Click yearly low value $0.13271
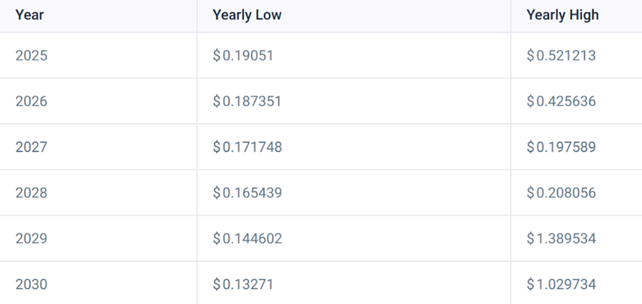The image size is (642, 304). click(243, 284)
